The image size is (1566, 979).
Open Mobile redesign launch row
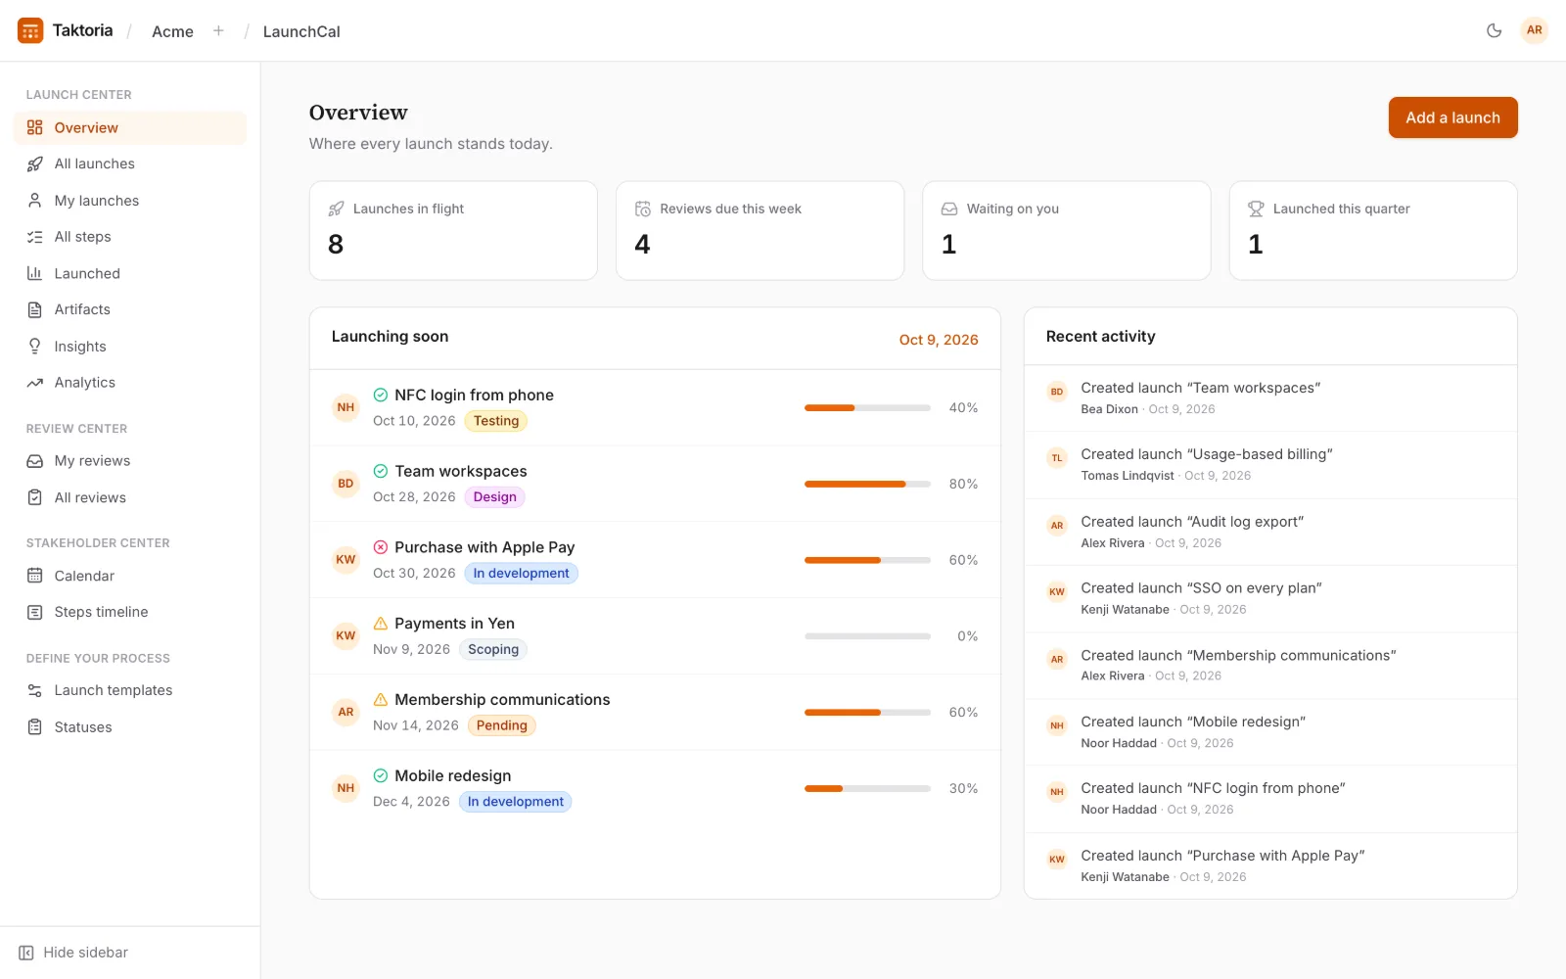655,788
